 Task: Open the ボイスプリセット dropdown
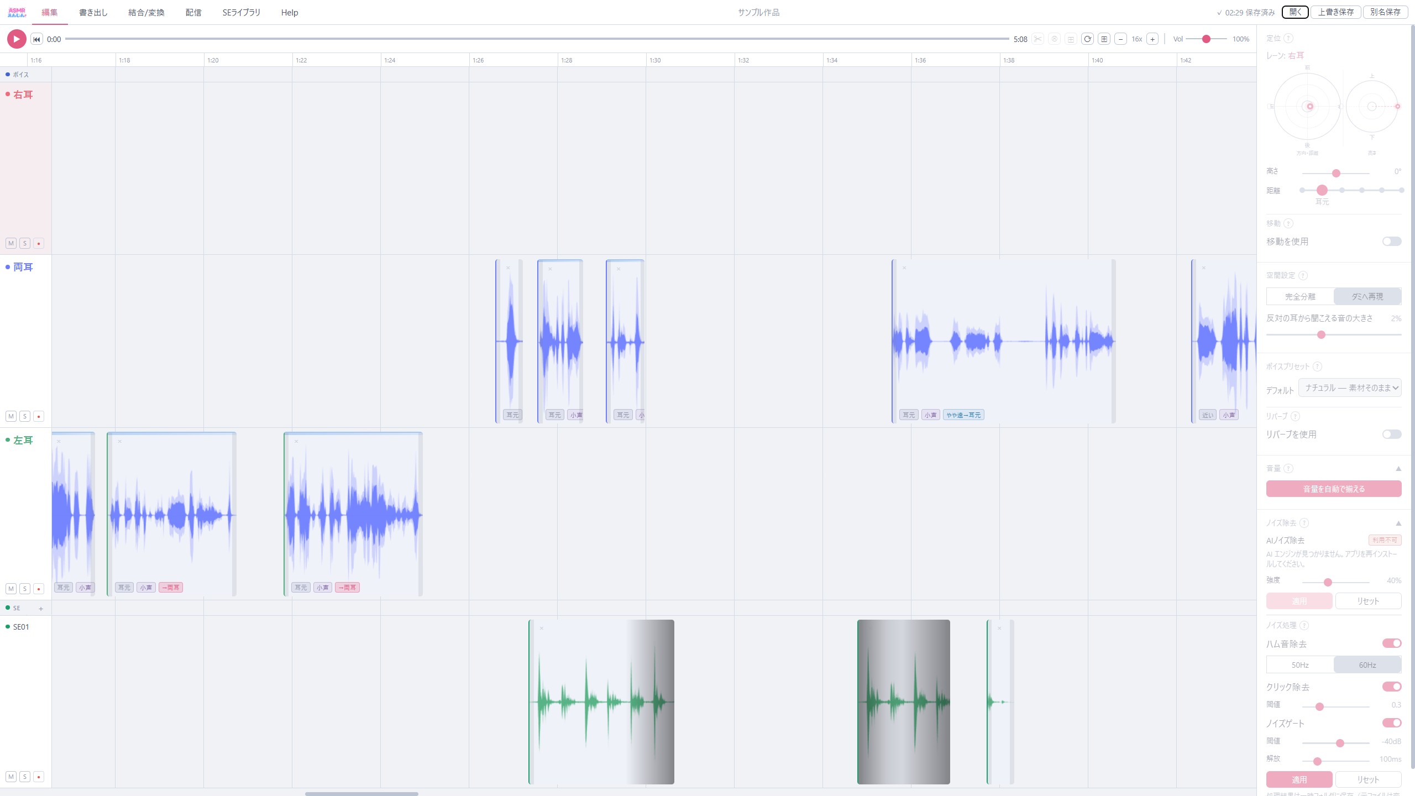click(1349, 388)
